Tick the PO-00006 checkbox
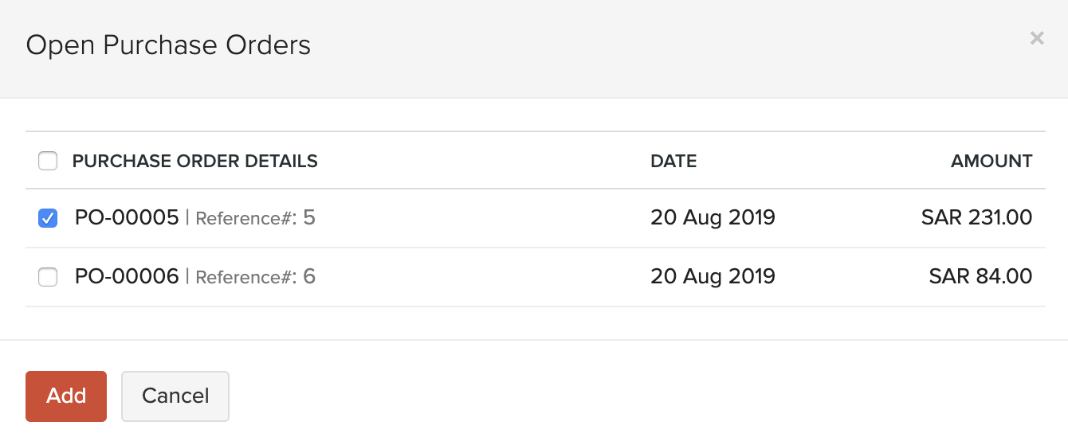1068x441 pixels. [48, 277]
